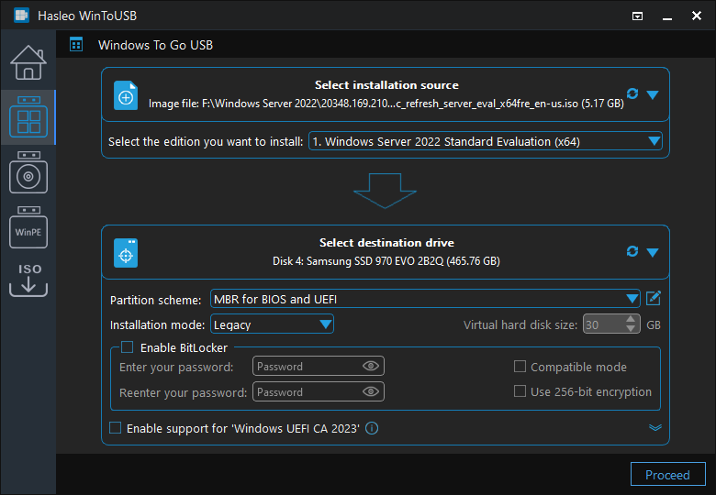This screenshot has height=495, width=716.
Task: Edit custom partition layout icon
Action: point(654,299)
